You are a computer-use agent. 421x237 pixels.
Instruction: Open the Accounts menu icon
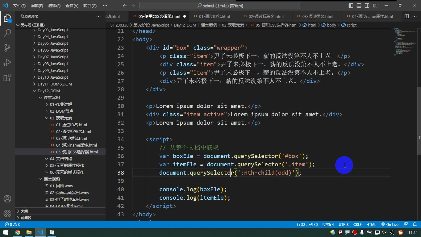pyautogui.click(x=7, y=199)
